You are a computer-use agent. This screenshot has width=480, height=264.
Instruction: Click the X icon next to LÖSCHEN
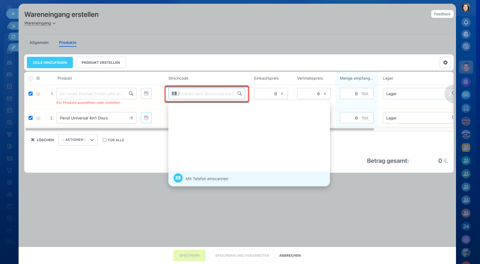(x=33, y=140)
